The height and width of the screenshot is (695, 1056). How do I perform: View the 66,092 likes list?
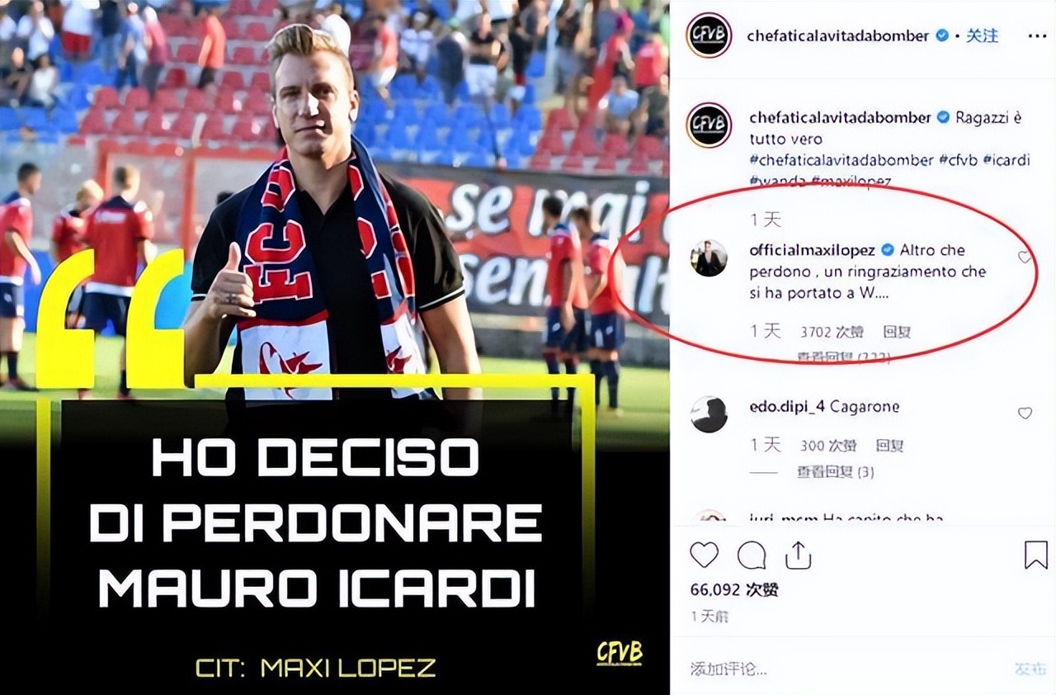coord(734,589)
